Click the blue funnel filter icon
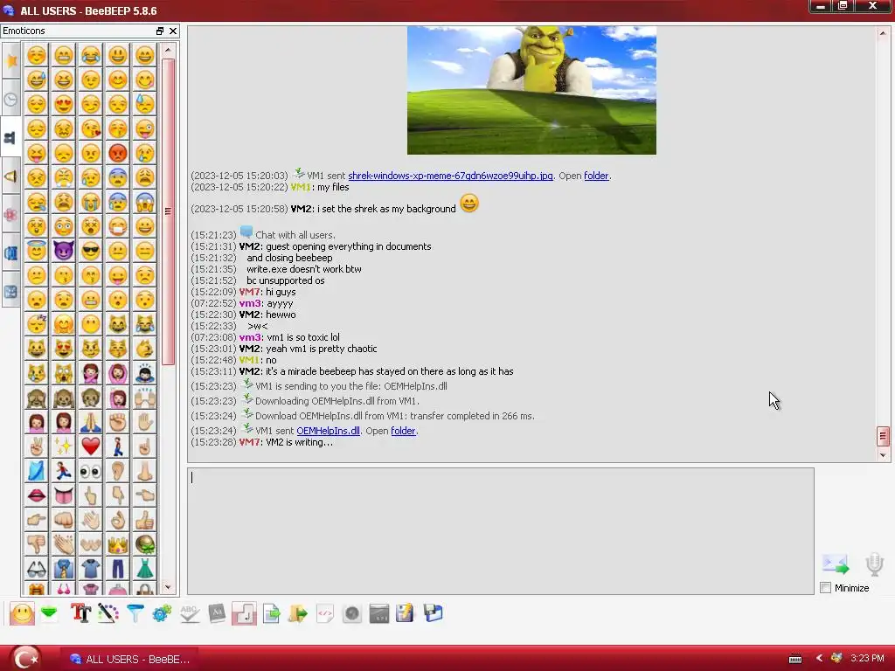This screenshot has width=895, height=671. click(135, 613)
